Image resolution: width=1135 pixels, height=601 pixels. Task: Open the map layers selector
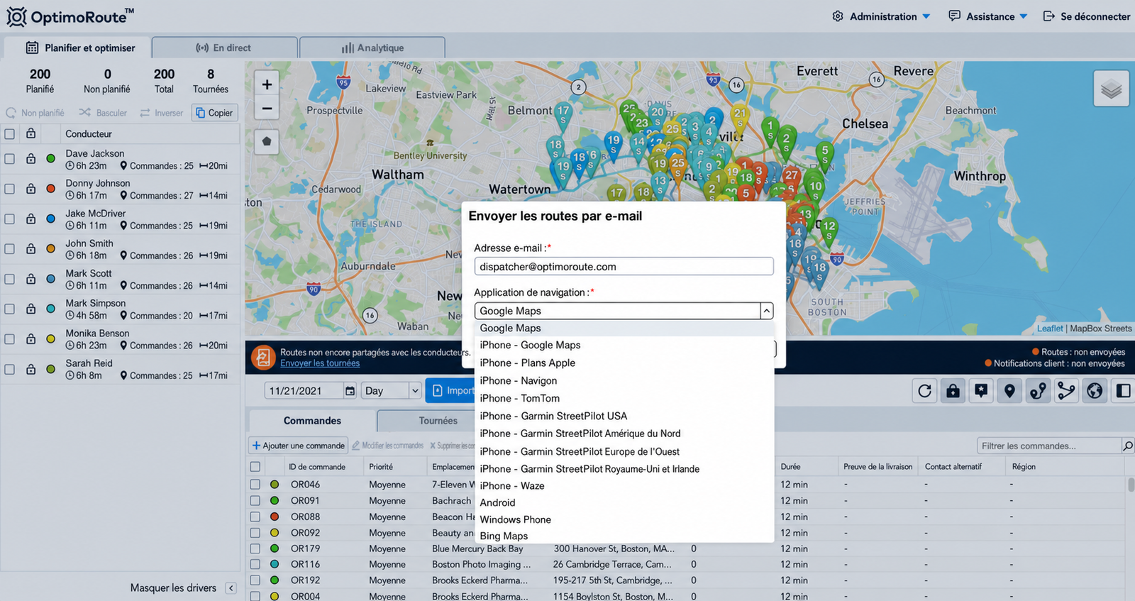coord(1111,89)
